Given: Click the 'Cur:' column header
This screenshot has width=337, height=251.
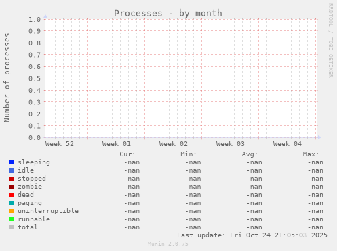Looking at the screenshot, I should click(x=127, y=154).
